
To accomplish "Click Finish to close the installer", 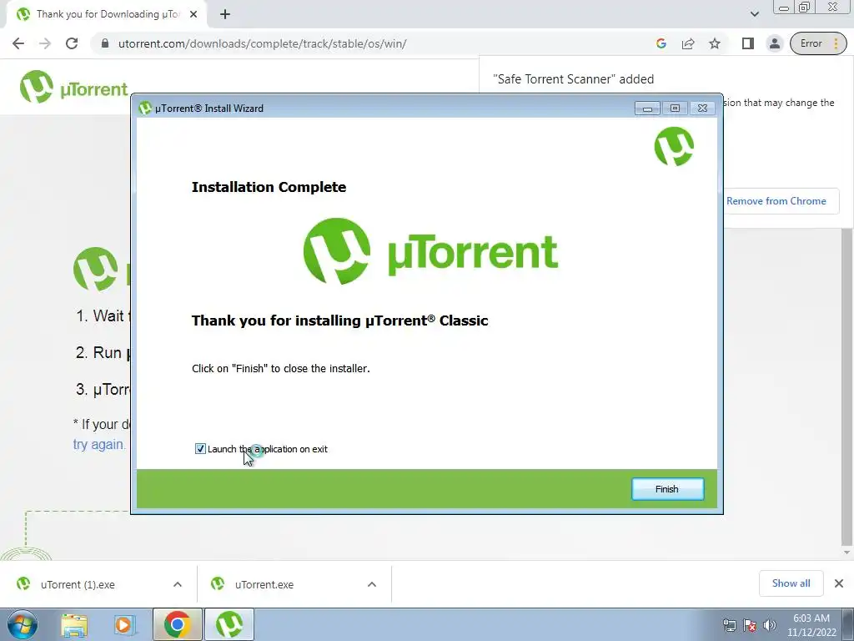I will (x=667, y=489).
